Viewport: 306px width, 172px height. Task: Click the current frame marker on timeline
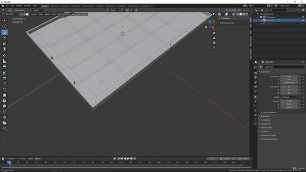click(9, 162)
